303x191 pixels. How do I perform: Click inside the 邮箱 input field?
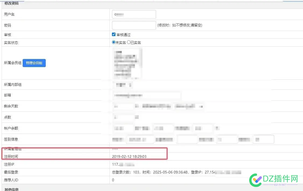coord(147,96)
